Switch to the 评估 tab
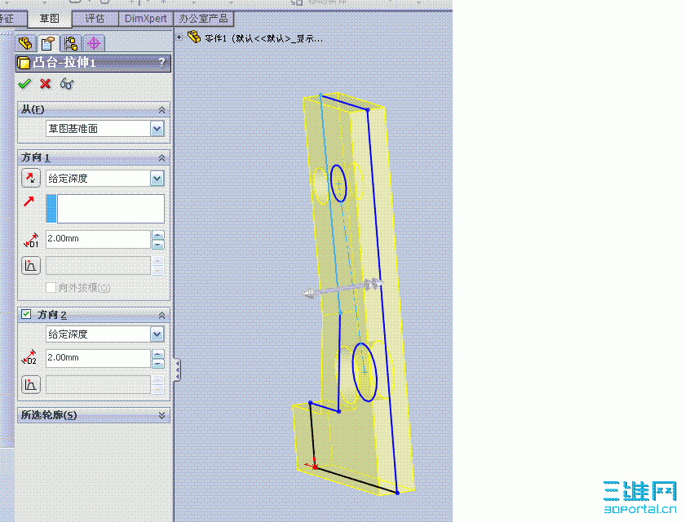The width and height of the screenshot is (685, 522). pyautogui.click(x=95, y=19)
